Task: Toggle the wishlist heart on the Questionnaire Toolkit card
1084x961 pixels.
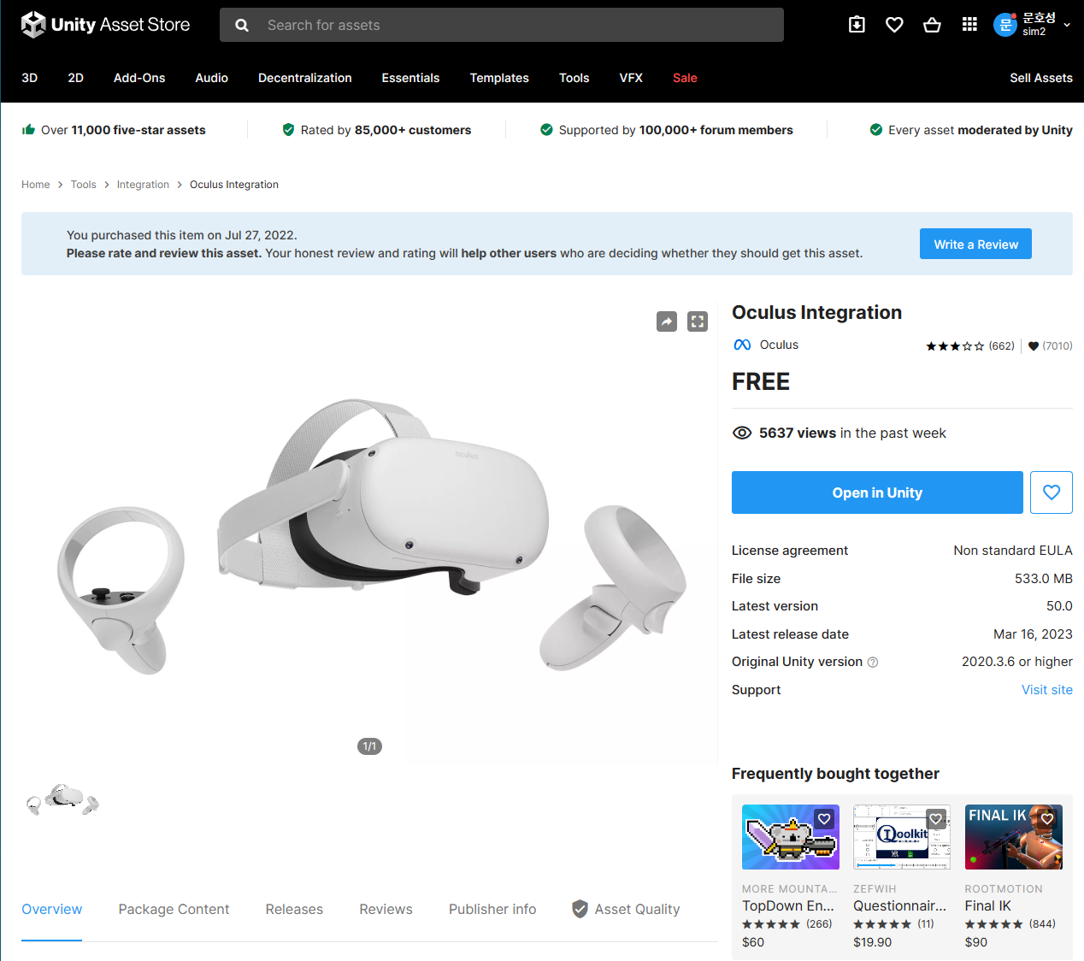Action: tap(936, 819)
